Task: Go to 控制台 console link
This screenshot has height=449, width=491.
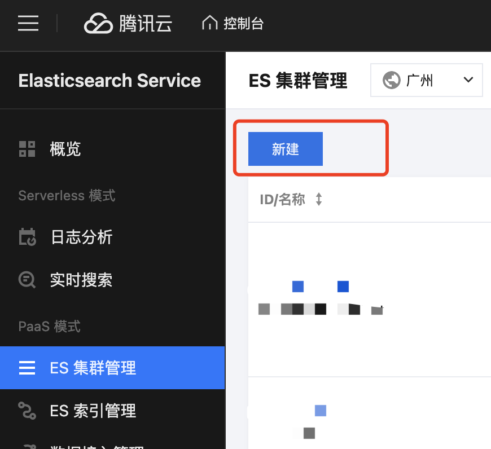Action: pyautogui.click(x=243, y=24)
